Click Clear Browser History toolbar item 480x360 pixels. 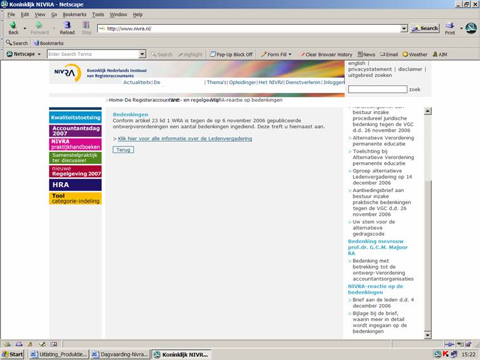point(326,54)
